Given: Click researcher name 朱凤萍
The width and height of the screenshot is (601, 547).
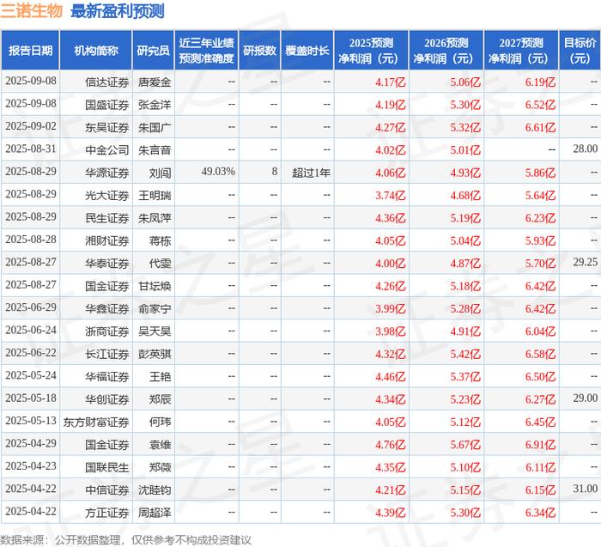Looking at the screenshot, I should tap(155, 218).
